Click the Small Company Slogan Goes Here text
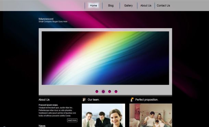 point(53,22)
